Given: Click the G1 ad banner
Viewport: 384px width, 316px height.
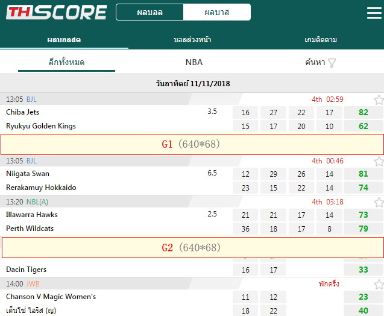Looking at the screenshot, I should pyautogui.click(x=192, y=144).
